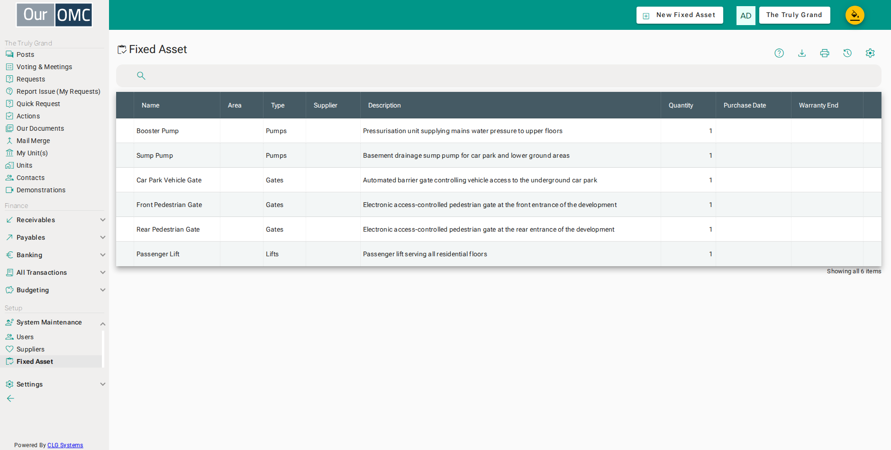Open the Passenger Lift row
891x450 pixels.
(499, 254)
